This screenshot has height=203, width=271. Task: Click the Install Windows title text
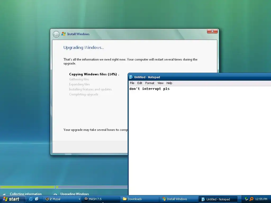[78, 34]
